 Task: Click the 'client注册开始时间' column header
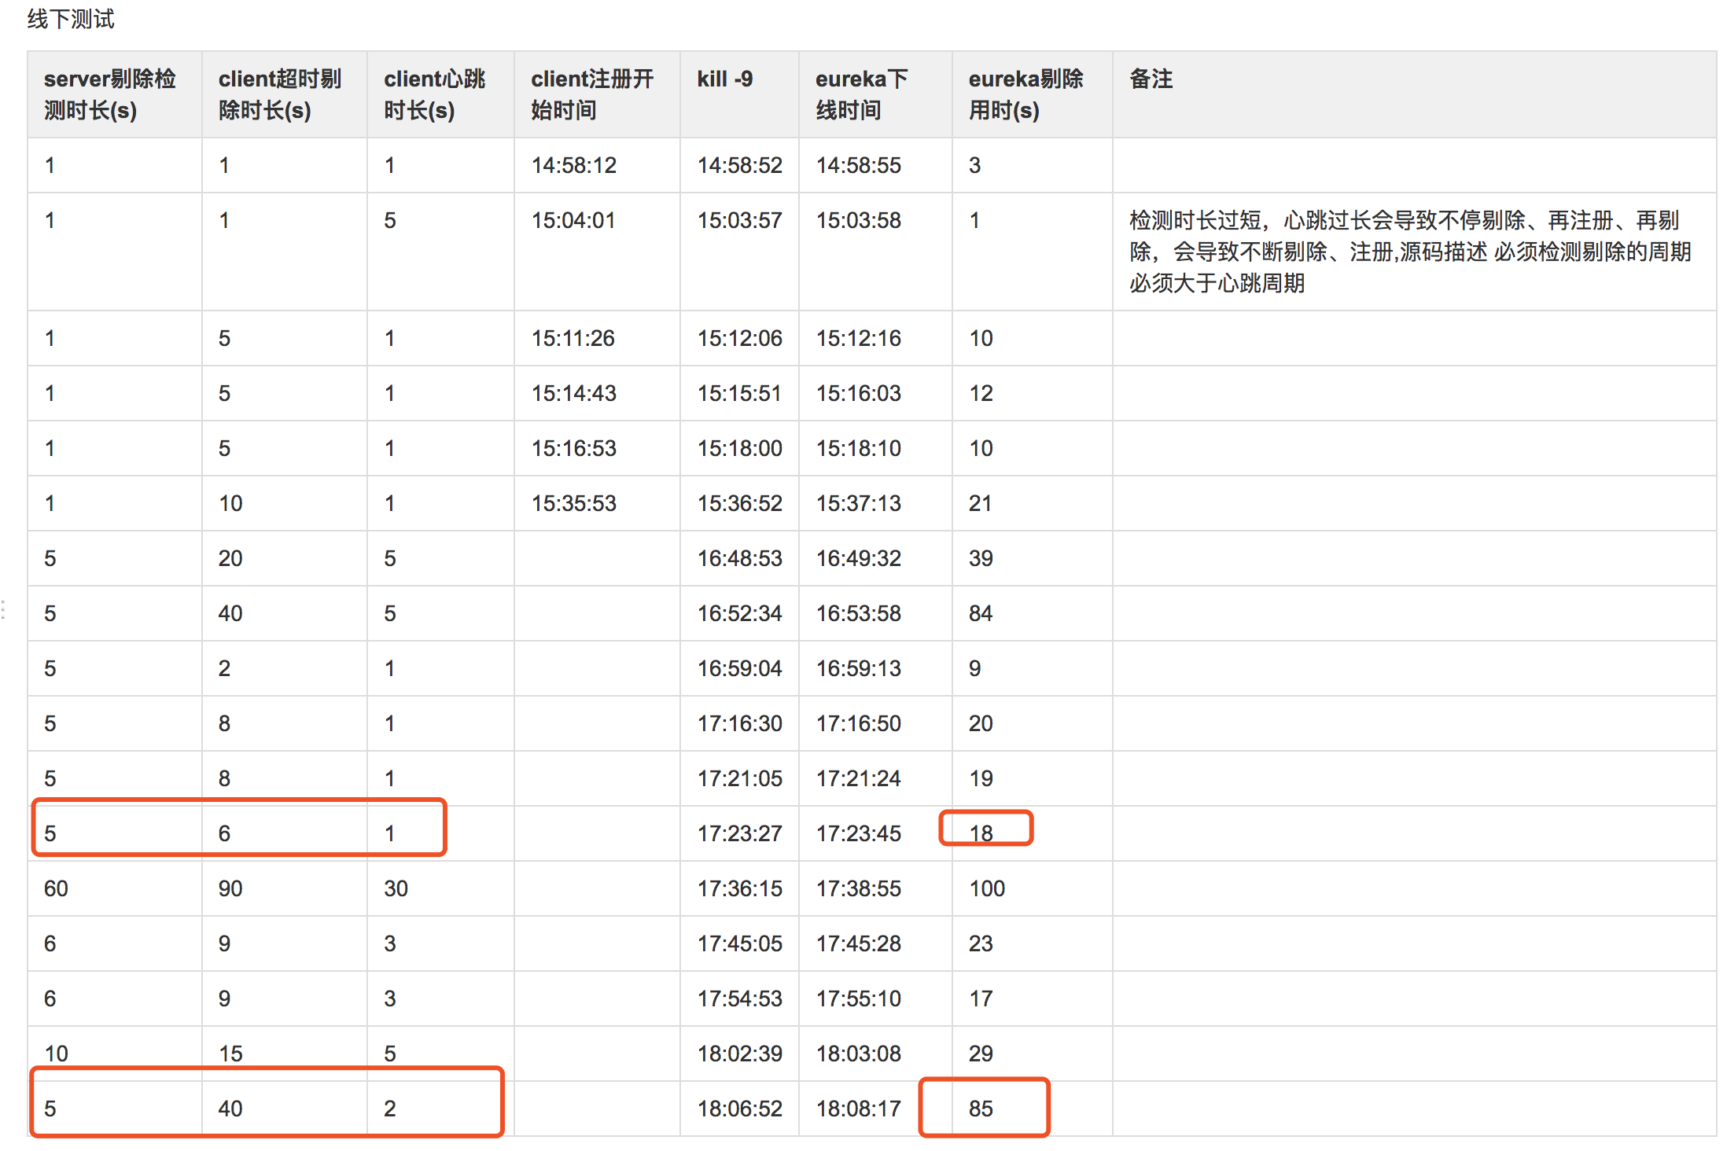[x=591, y=94]
